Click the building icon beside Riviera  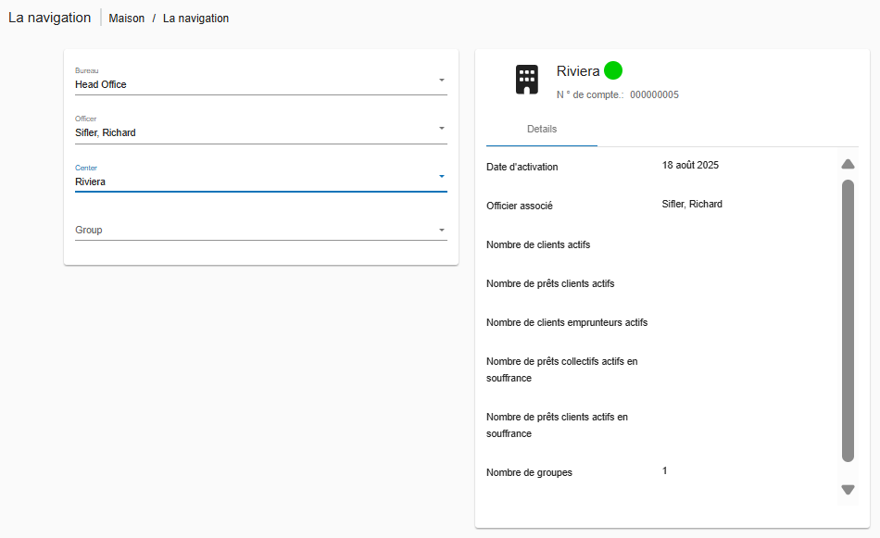[526, 80]
